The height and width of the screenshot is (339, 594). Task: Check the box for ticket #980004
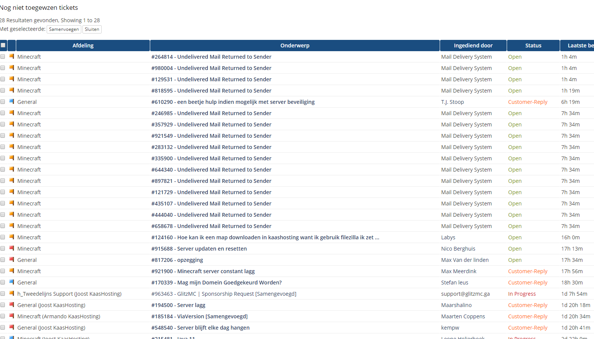[x=3, y=68]
